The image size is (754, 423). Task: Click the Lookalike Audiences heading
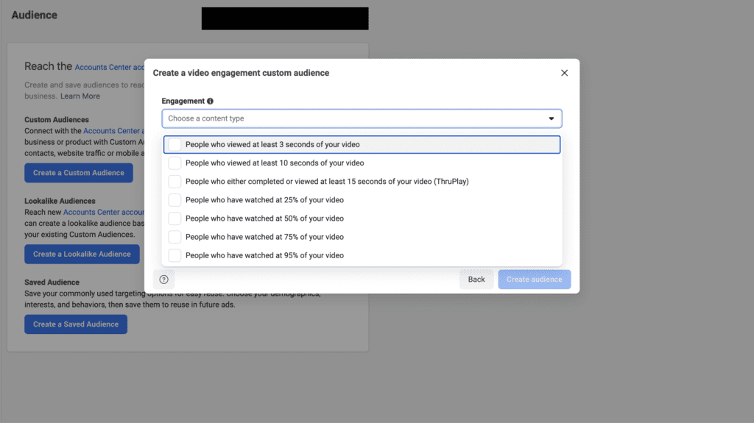coord(60,201)
